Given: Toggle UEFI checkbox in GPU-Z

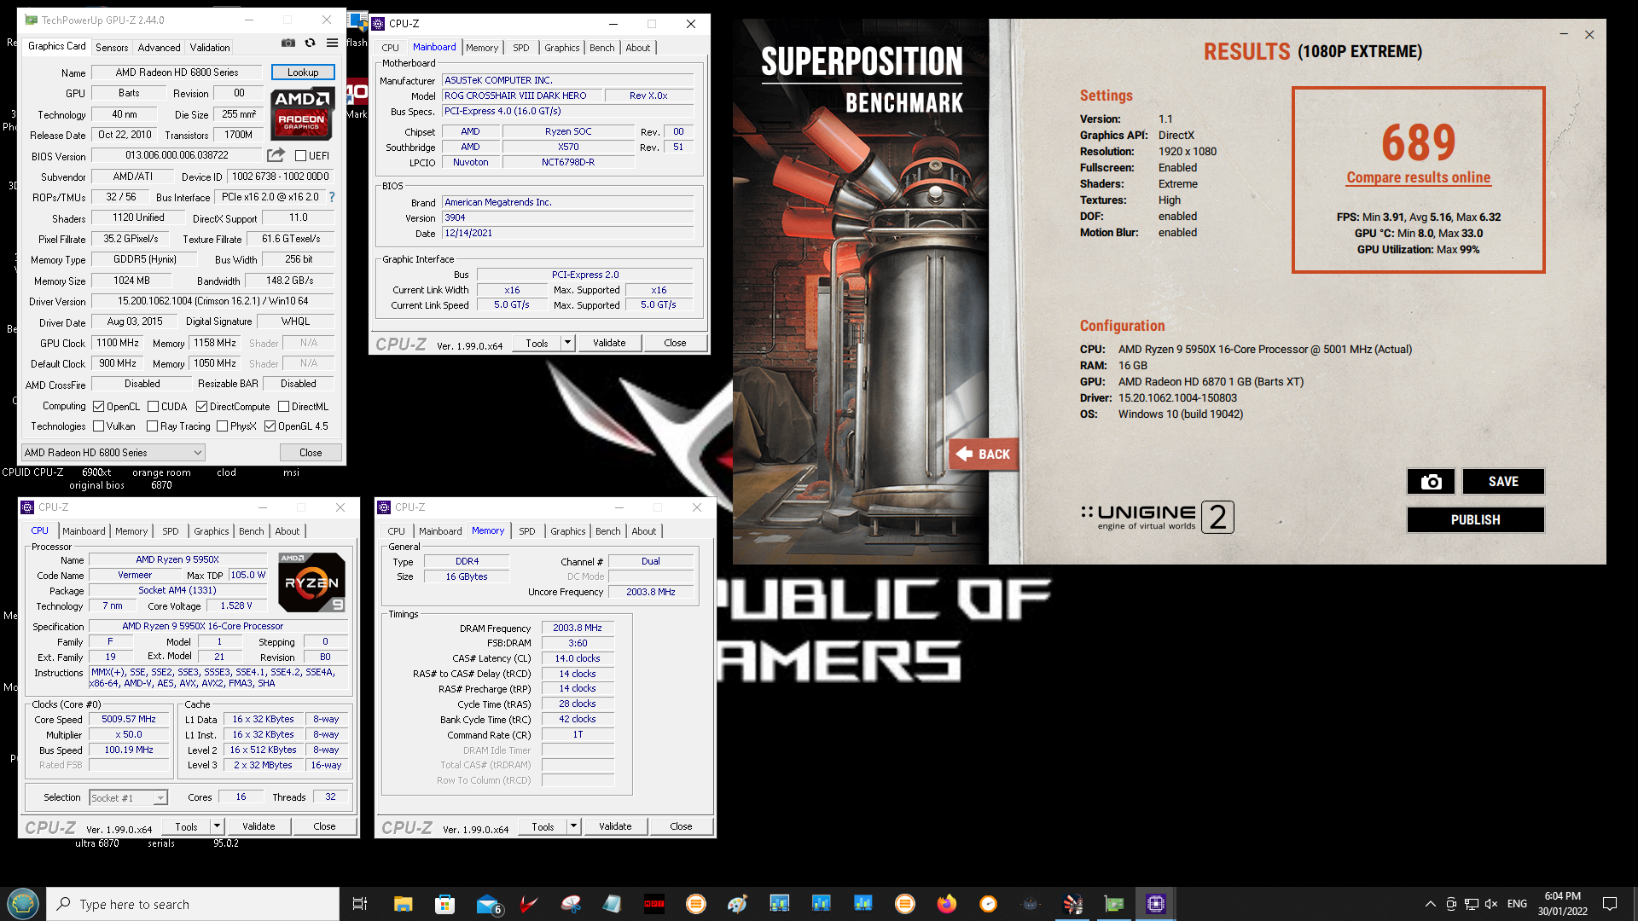Looking at the screenshot, I should pos(300,155).
